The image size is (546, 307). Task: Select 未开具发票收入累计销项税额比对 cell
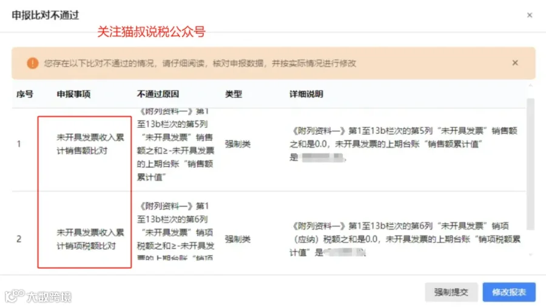click(x=90, y=239)
